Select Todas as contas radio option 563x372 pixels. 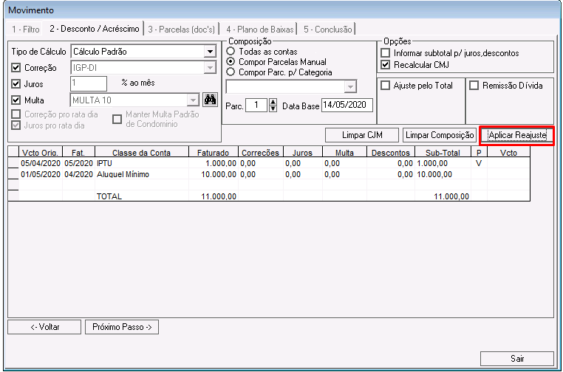231,52
